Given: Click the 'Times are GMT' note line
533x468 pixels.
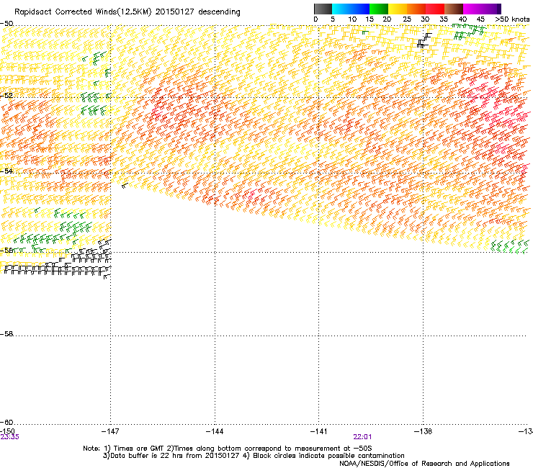Looking at the screenshot, I should (228, 449).
